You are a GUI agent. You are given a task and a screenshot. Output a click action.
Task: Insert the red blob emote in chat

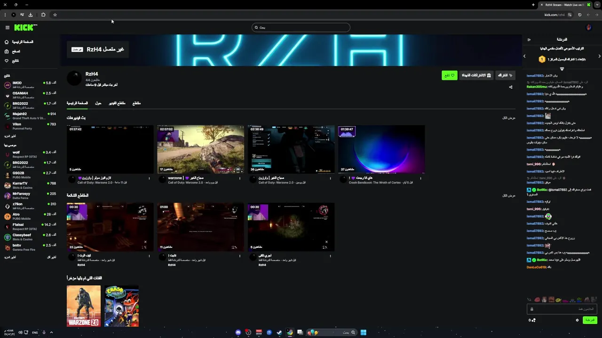(x=537, y=300)
